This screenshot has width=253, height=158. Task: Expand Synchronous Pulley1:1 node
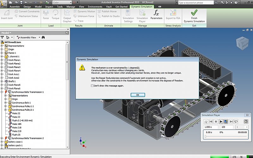pyautogui.click(x=5, y=106)
